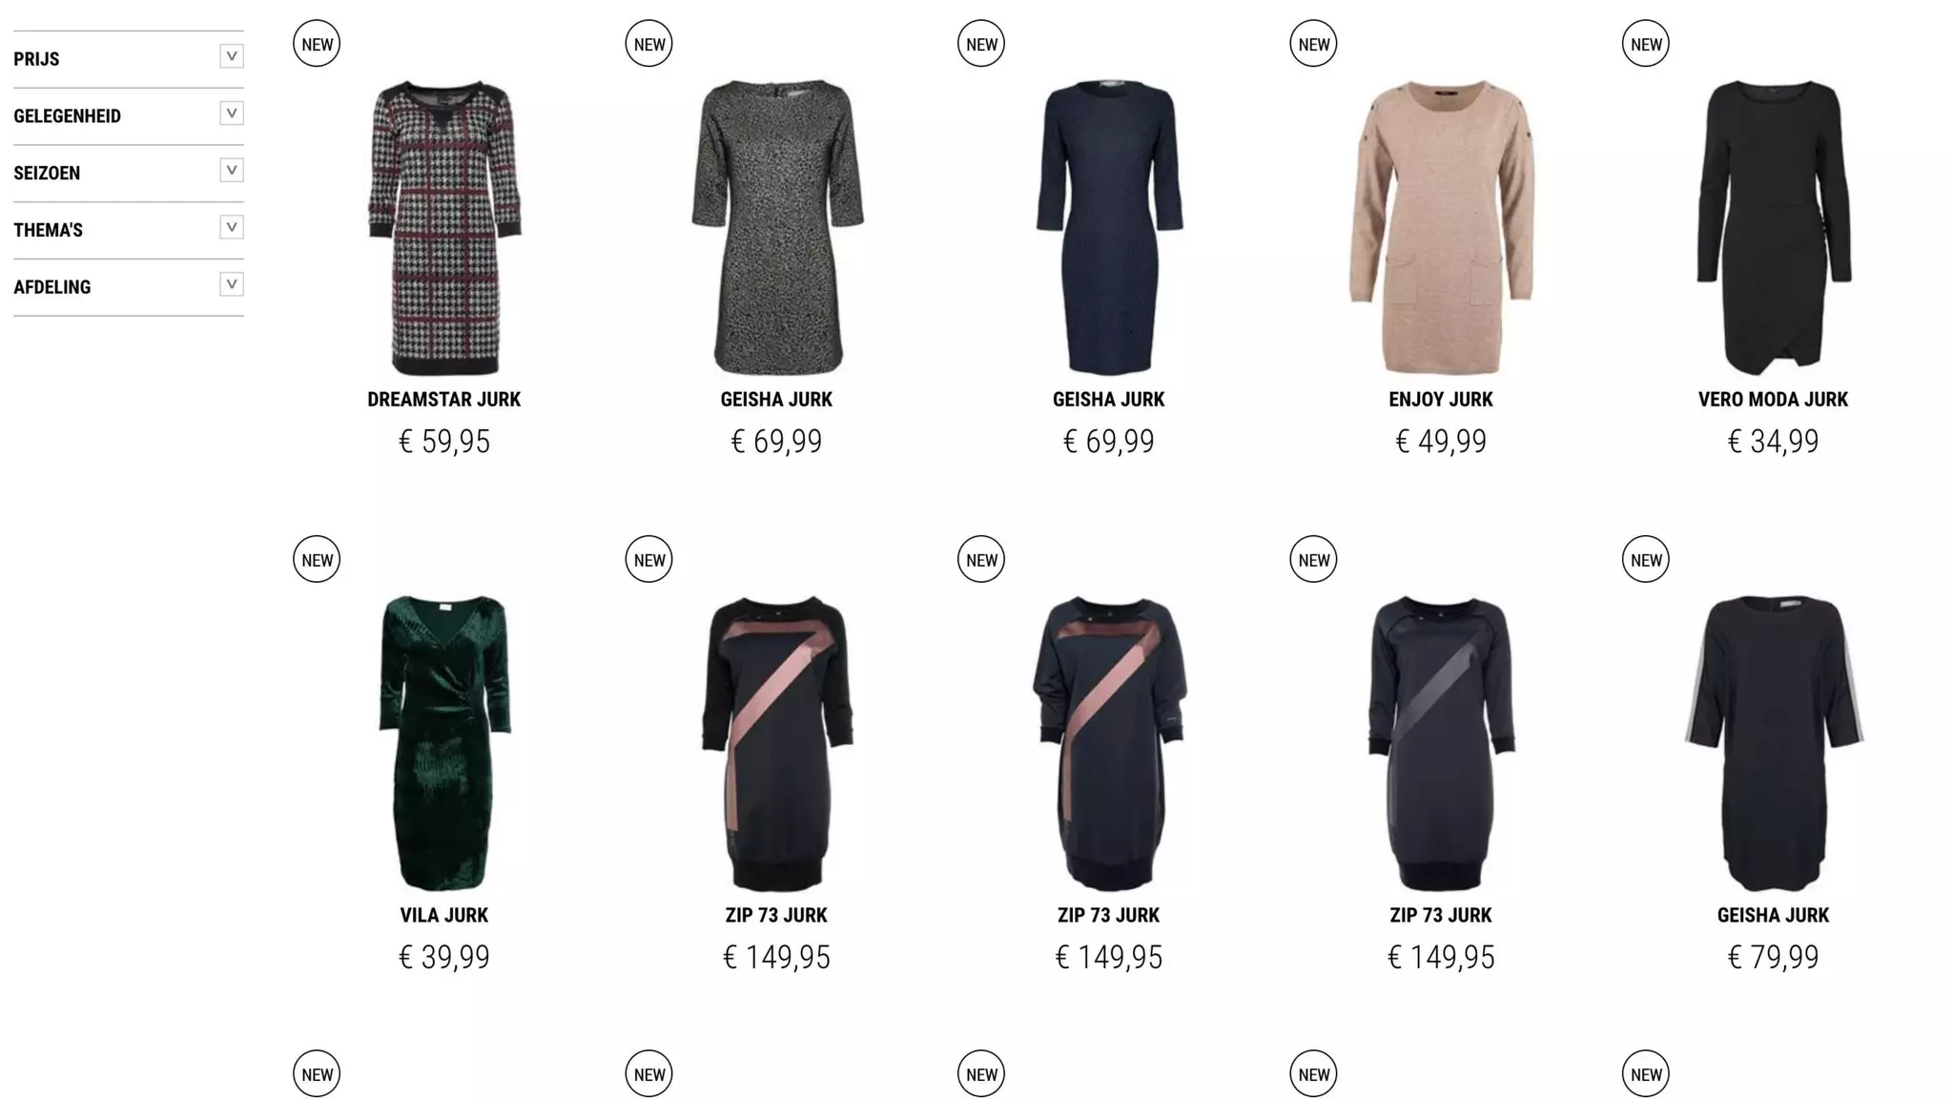This screenshot has height=1099, width=1953.
Task: Click the NEW badge above Vero Moda jurk
Action: 1646,44
